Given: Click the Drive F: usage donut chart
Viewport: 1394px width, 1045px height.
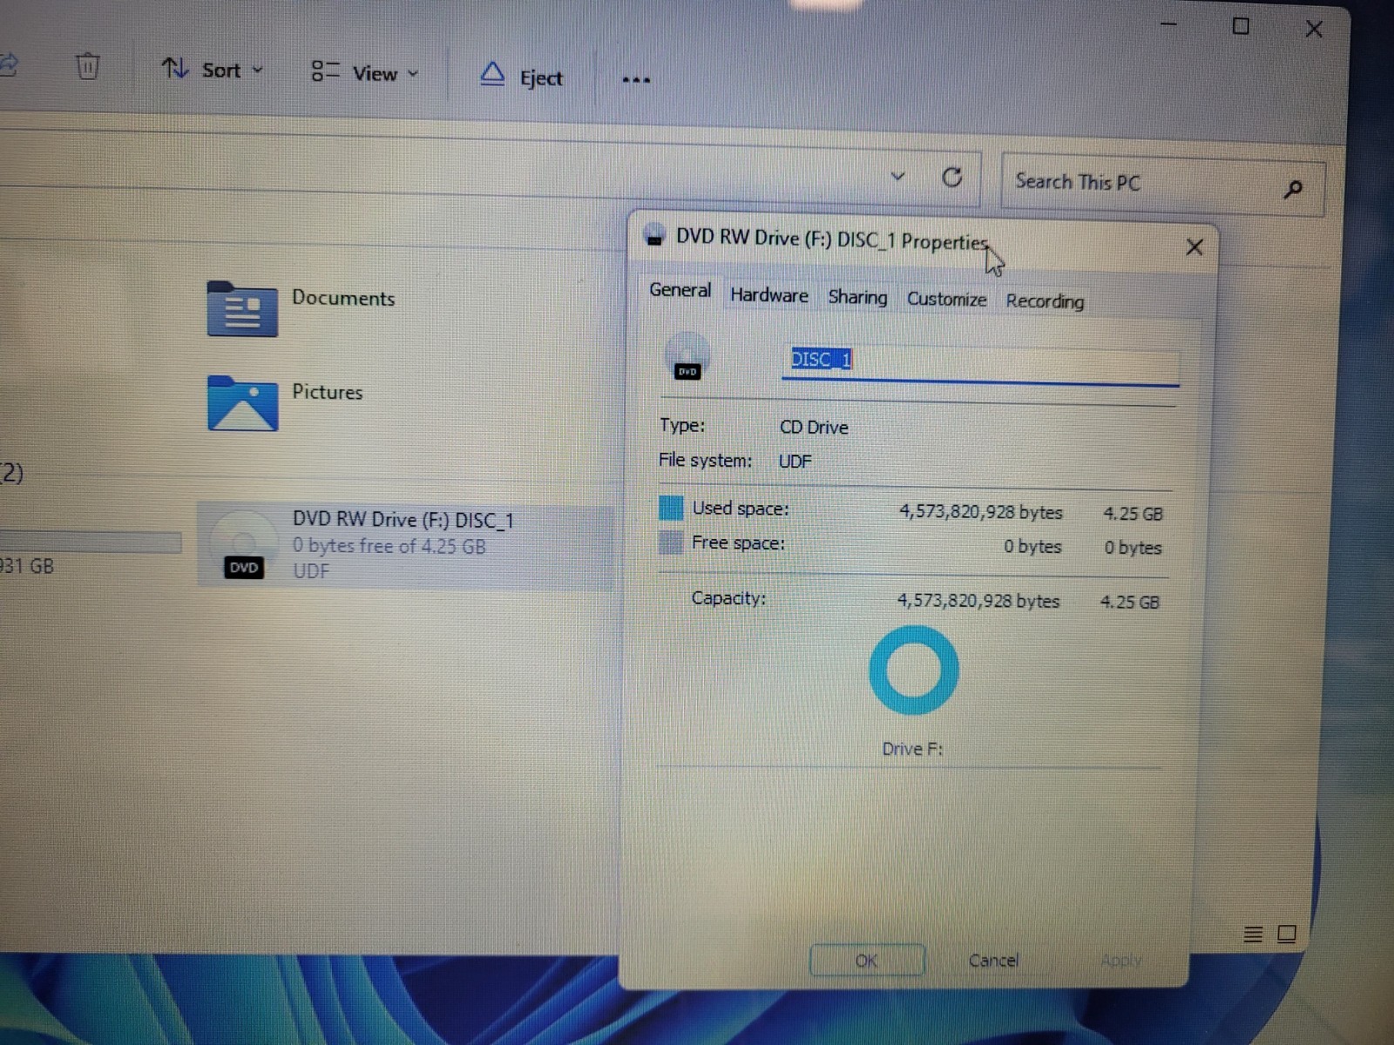Looking at the screenshot, I should tap(914, 671).
